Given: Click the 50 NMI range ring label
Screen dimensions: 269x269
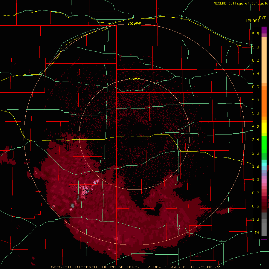Looking at the screenshot, I should (134, 79).
